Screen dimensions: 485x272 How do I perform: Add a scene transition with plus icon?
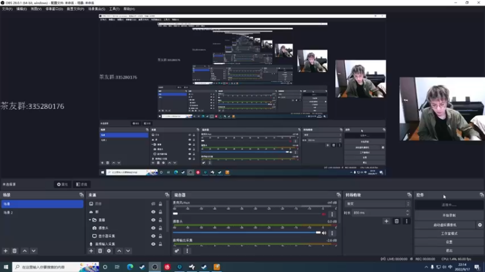tap(386, 221)
